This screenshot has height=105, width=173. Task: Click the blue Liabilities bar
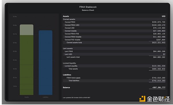tap(46, 63)
